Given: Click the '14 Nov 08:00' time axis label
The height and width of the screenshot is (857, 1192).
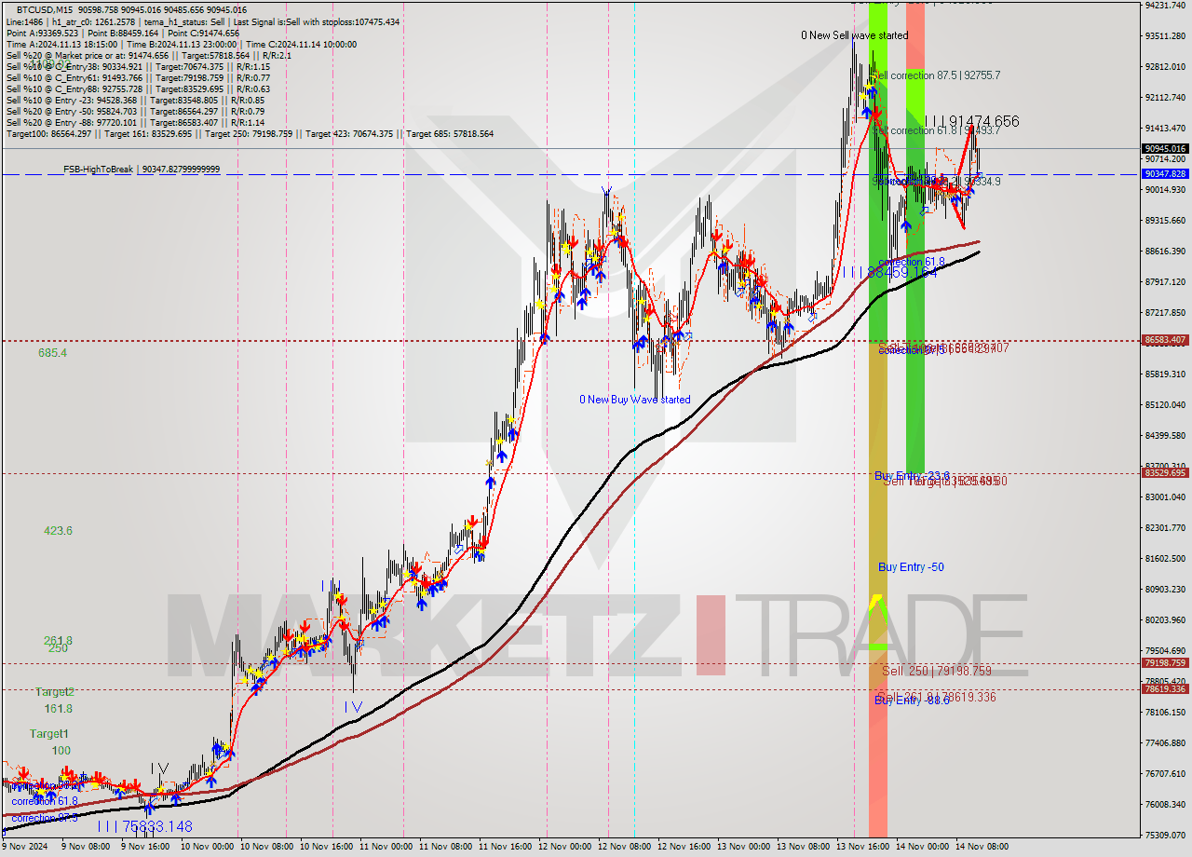Looking at the screenshot, I should pyautogui.click(x=983, y=847).
